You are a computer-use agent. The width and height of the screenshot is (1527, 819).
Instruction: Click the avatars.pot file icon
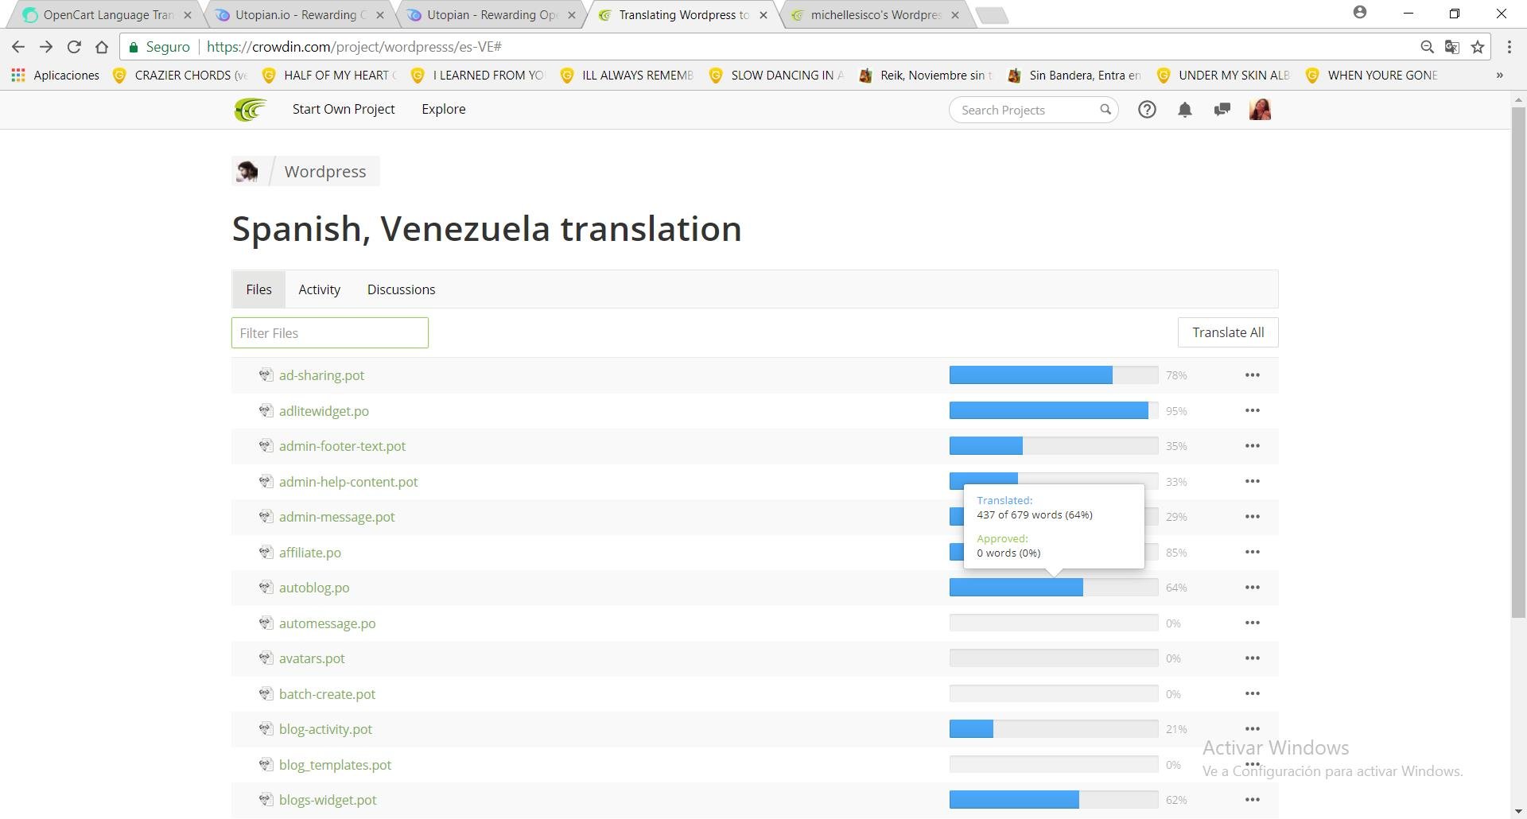click(x=266, y=658)
